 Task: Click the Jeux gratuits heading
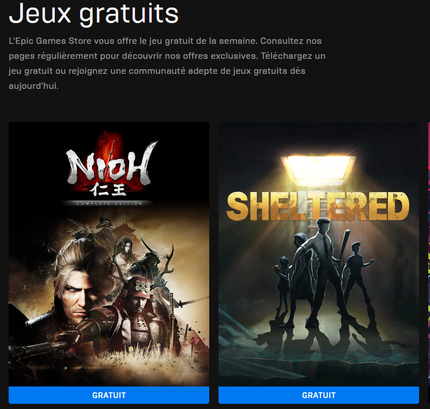[x=94, y=14]
